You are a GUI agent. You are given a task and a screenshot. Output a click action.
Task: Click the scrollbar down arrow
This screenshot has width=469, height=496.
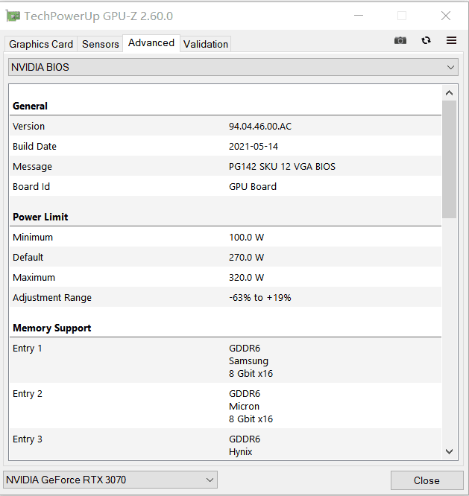449,451
